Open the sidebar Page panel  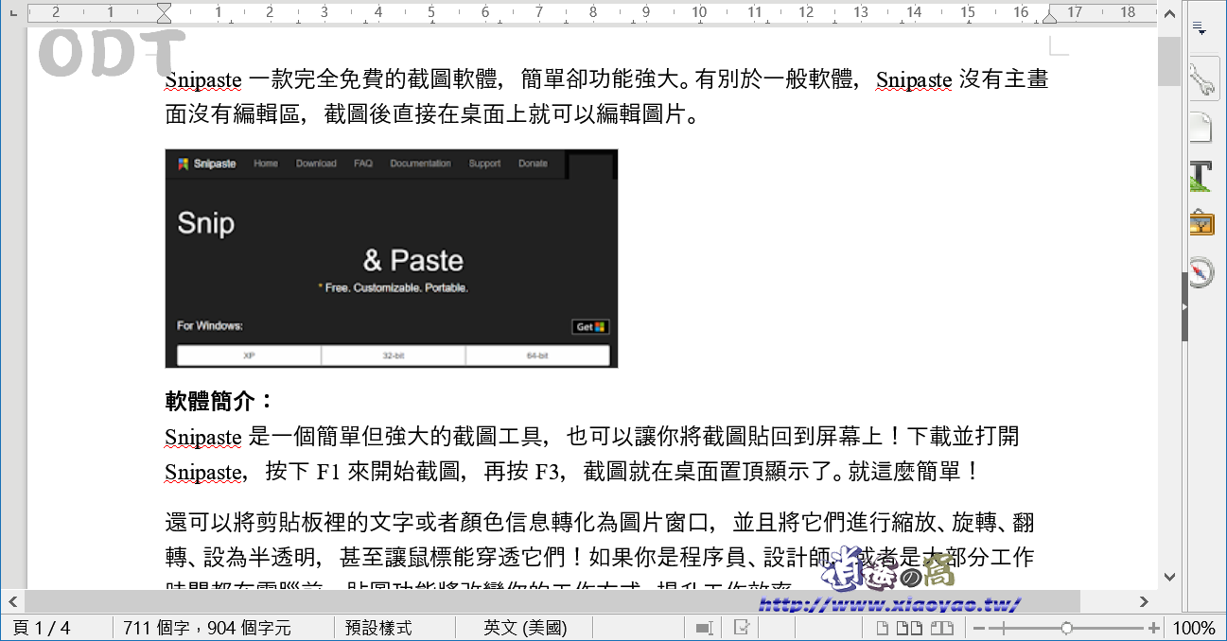[x=1201, y=127]
